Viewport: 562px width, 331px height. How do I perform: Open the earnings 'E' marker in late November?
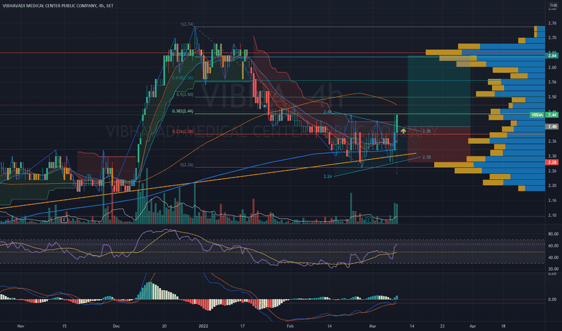click(x=64, y=220)
